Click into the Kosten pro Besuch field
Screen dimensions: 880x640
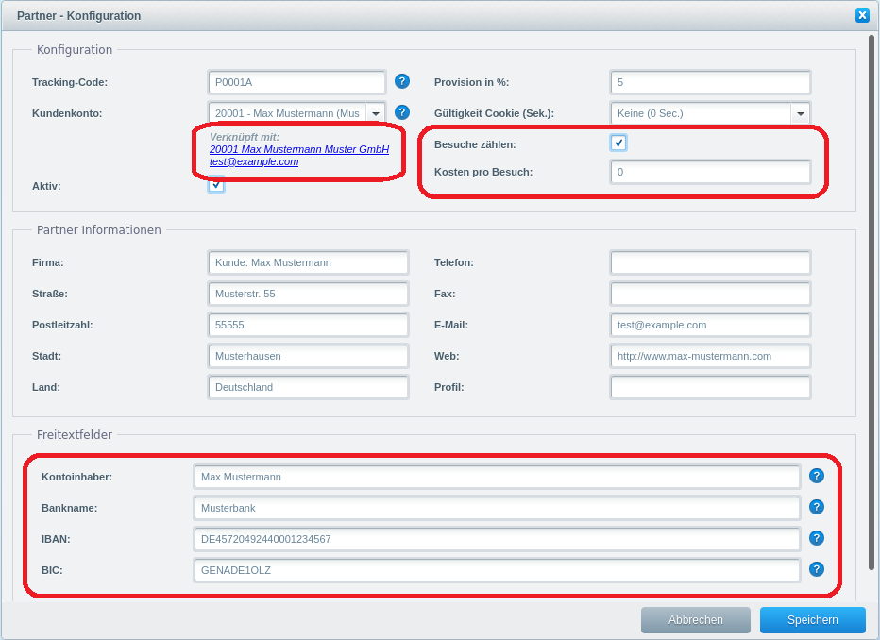click(710, 172)
